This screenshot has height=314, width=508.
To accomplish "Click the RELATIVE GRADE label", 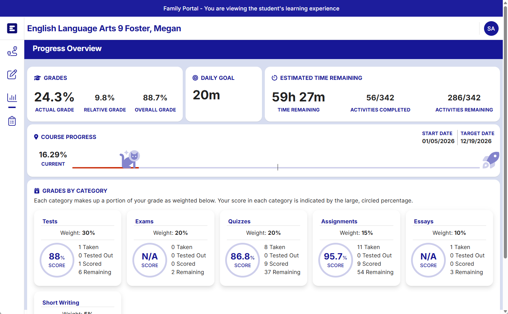I will pyautogui.click(x=105, y=110).
